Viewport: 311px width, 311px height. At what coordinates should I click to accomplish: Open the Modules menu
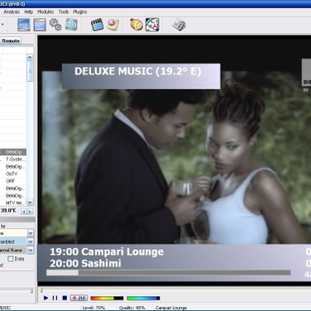click(45, 12)
